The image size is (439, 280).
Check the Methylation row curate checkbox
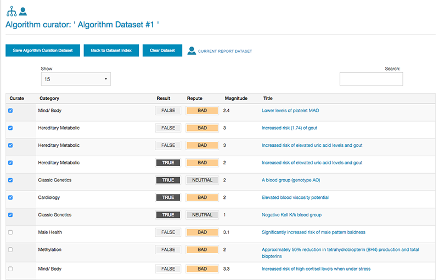10,250
